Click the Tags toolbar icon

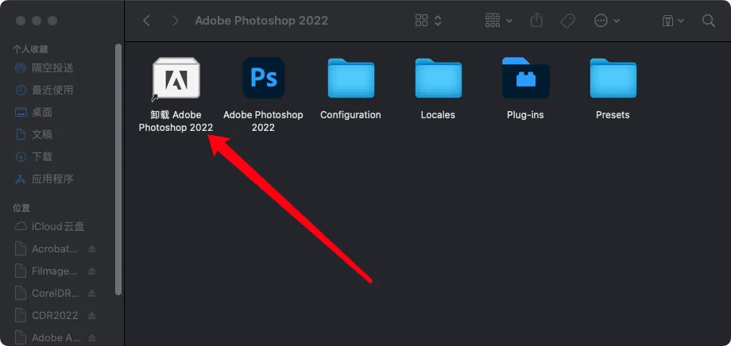(567, 21)
